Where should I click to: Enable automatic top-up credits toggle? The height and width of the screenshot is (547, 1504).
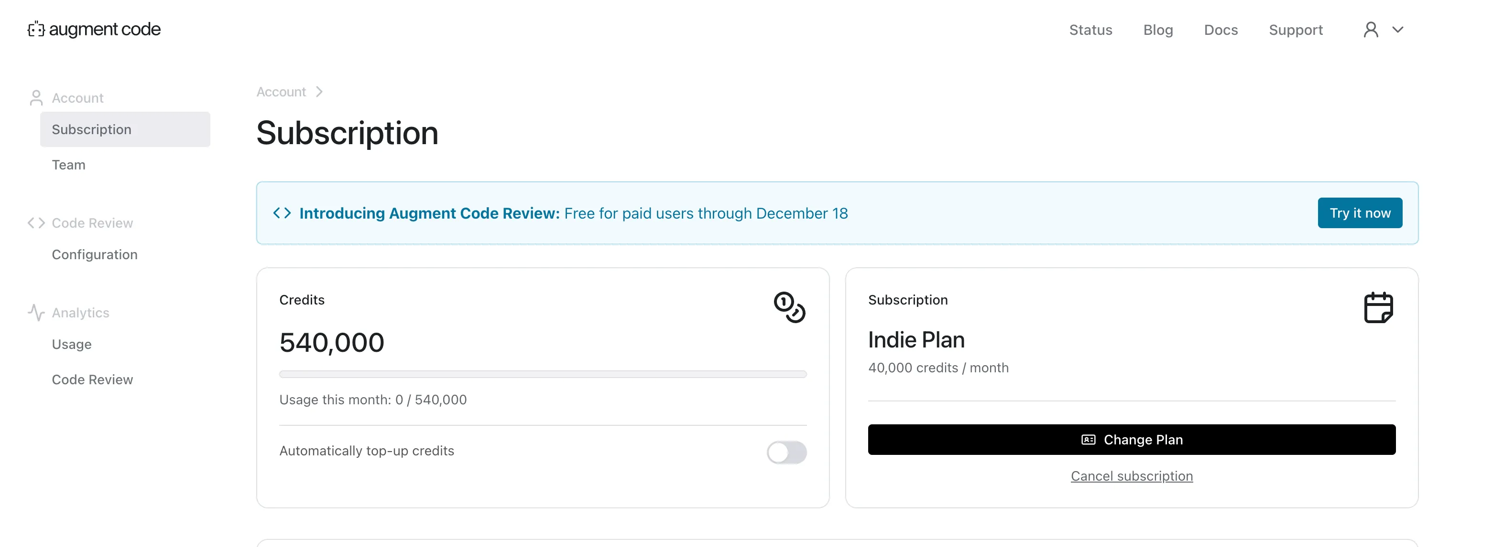click(x=786, y=452)
